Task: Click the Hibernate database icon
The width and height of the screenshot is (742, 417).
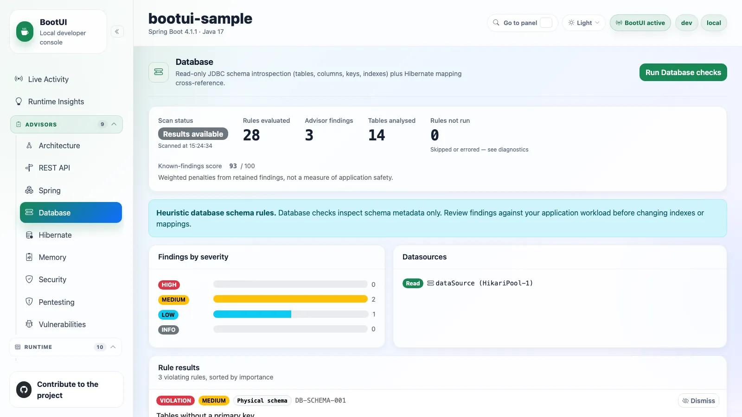Action: [29, 235]
